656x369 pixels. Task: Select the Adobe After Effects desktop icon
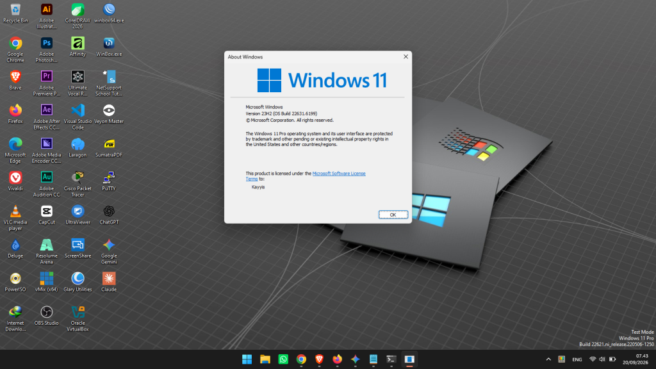(x=46, y=117)
